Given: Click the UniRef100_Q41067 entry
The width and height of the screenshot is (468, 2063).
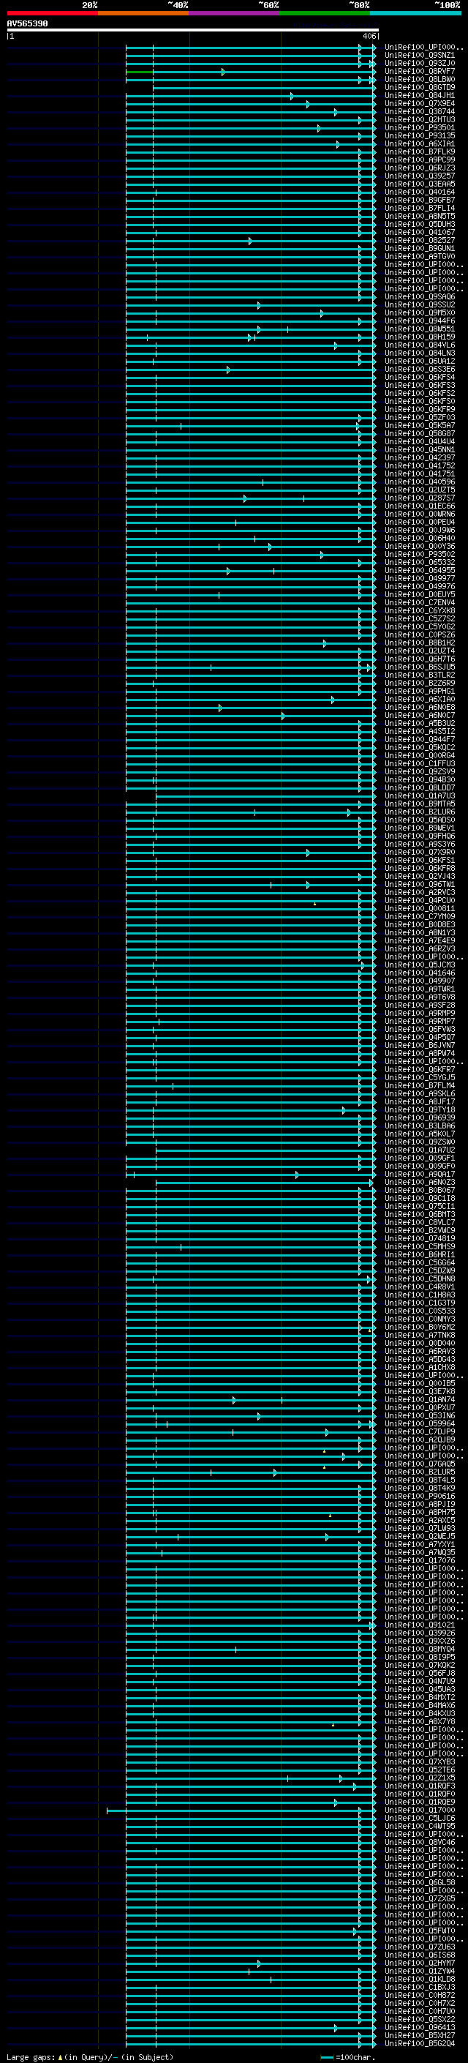Looking at the screenshot, I should pos(420,232).
